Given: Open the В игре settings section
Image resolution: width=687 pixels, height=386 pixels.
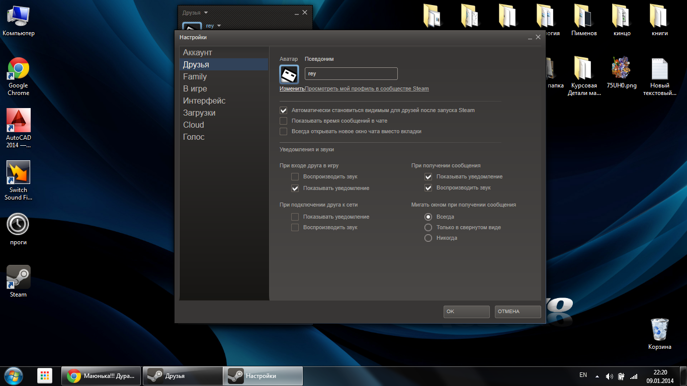Looking at the screenshot, I should coord(224,88).
